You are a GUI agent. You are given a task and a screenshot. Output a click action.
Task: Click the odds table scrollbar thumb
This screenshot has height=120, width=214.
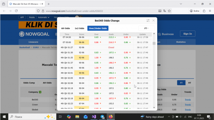point(154,43)
